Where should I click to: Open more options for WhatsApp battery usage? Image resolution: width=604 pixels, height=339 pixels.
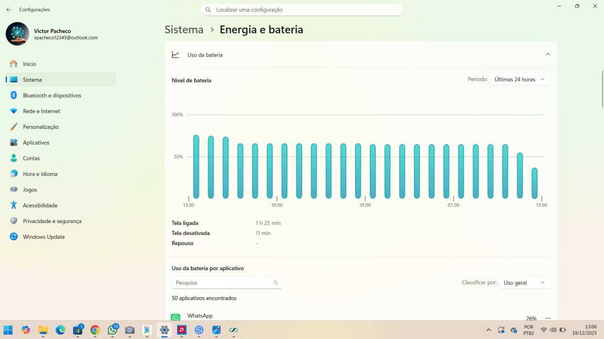coord(547,317)
